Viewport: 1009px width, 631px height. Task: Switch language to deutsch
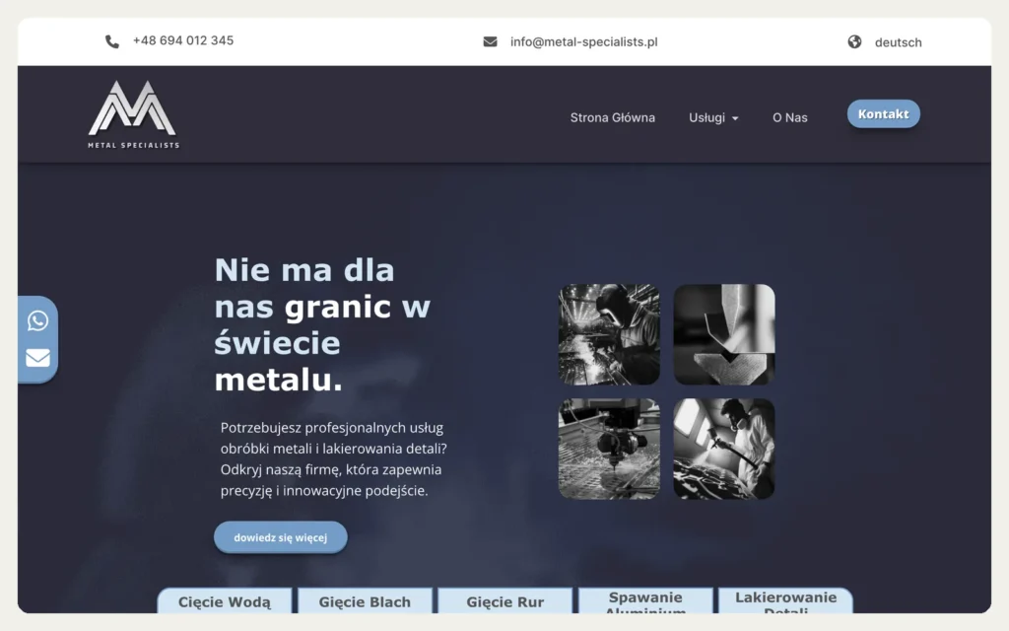pyautogui.click(x=898, y=42)
